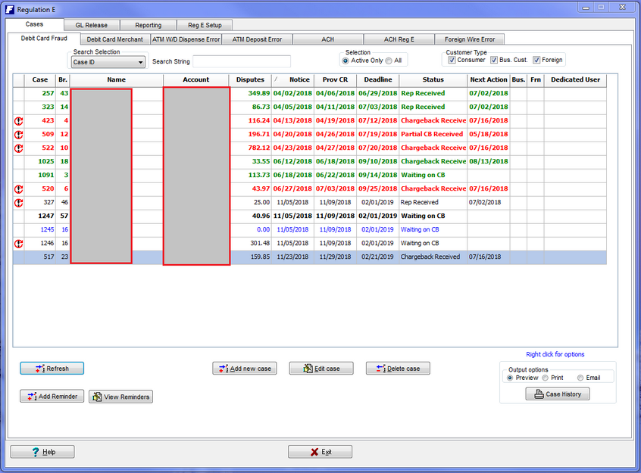Click the Delete case button
641x473 pixels.
[x=398, y=369]
